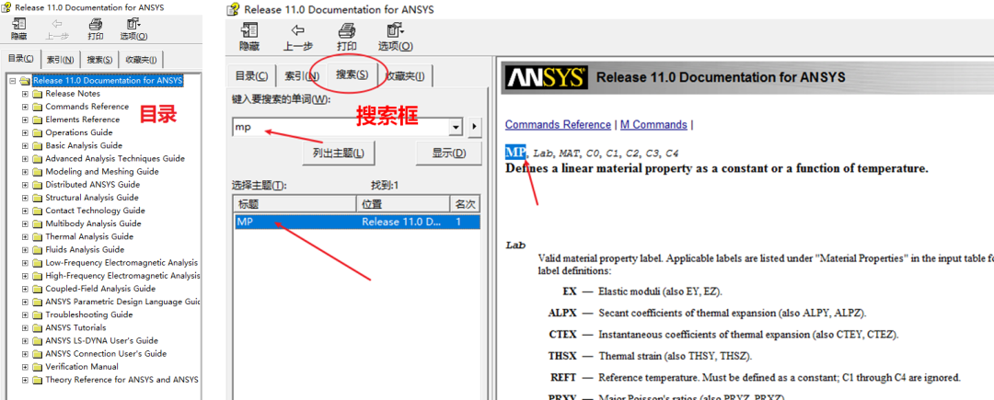Image resolution: width=994 pixels, height=400 pixels.
Task: Select Low-Frequency Electromagnetic Analysis item
Action: [x=121, y=263]
